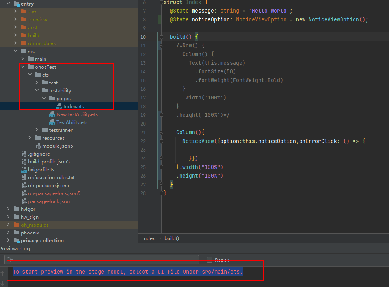Collapse the pages folder

click(44, 98)
